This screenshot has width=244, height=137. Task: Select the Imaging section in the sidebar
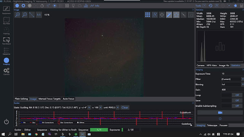6,61
